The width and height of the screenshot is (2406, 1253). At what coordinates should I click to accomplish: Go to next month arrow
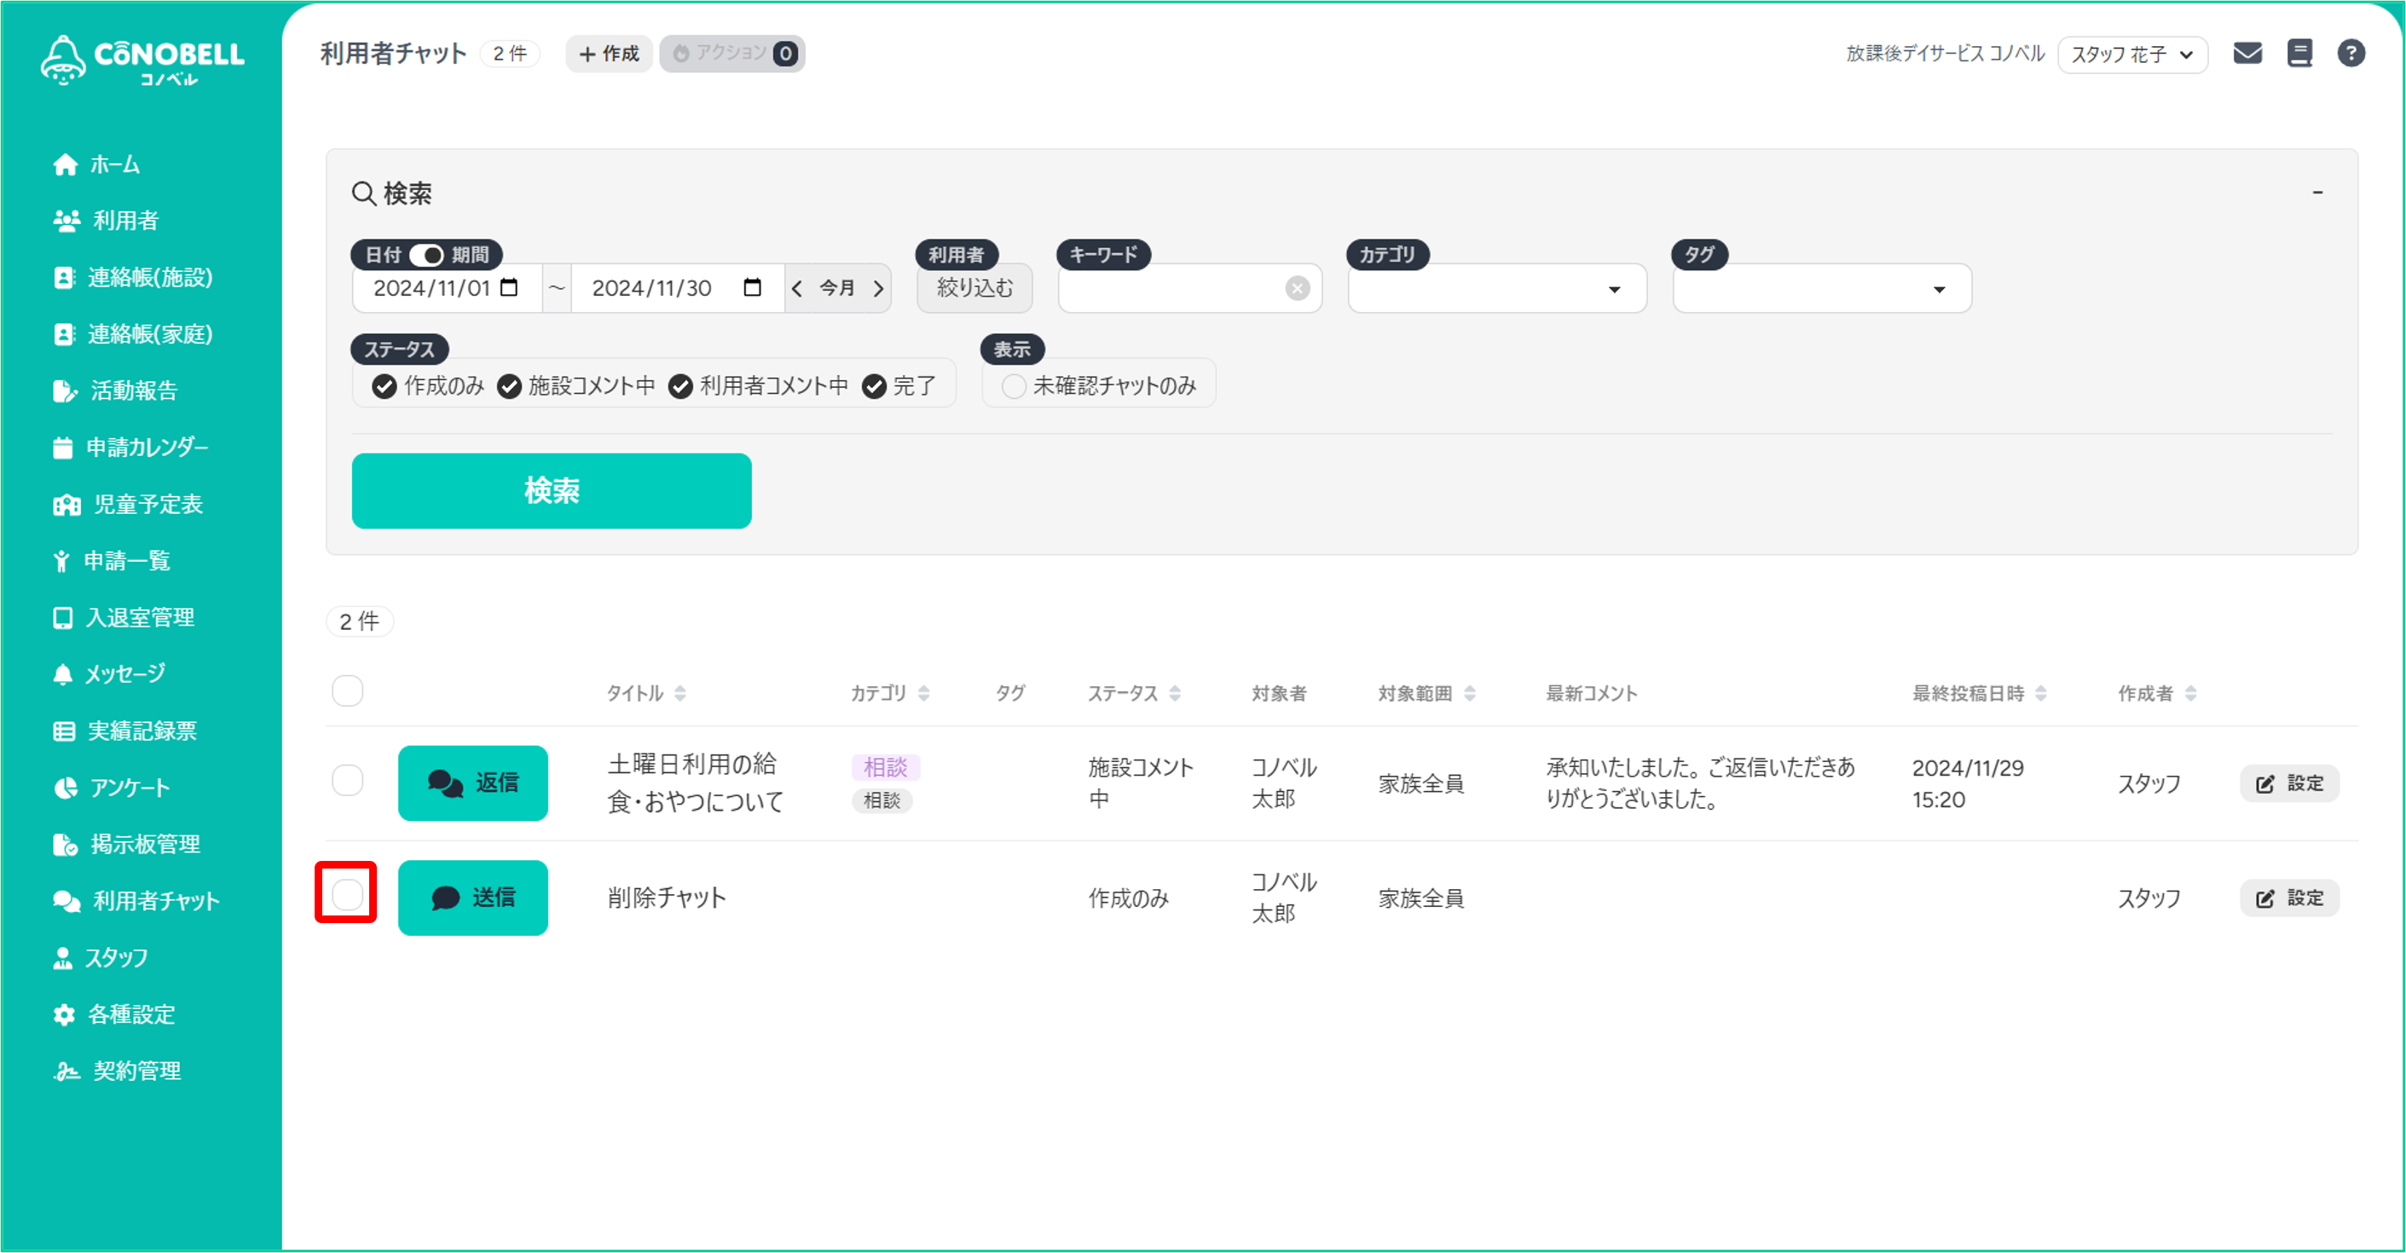pos(878,288)
